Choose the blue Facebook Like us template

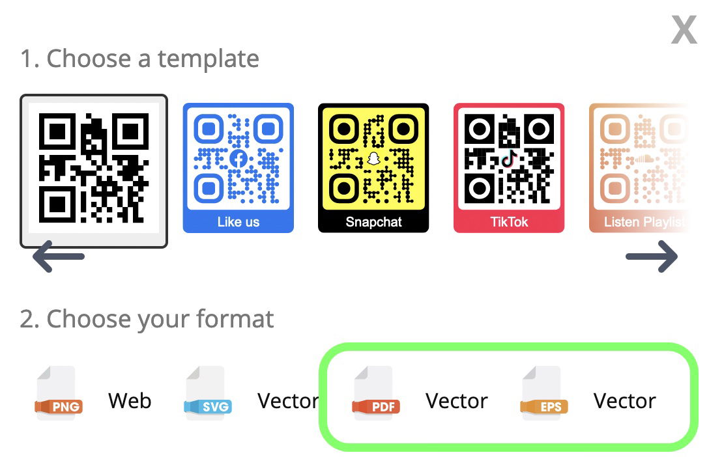(x=239, y=168)
